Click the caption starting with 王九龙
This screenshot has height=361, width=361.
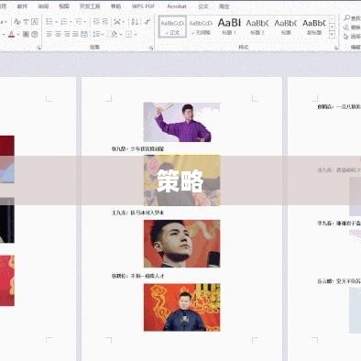pos(137,213)
